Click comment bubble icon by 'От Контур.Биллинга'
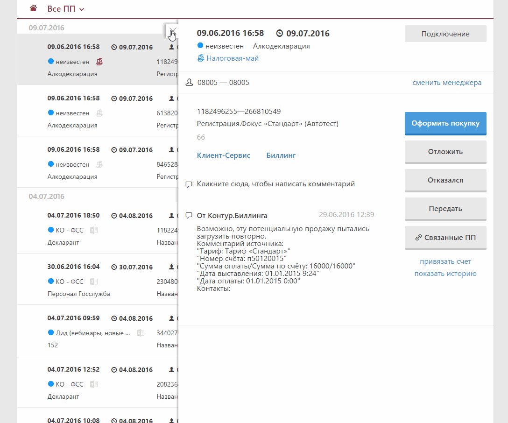This screenshot has width=508, height=423. coord(189,215)
